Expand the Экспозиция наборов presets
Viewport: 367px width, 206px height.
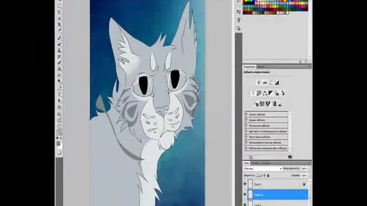point(247,125)
